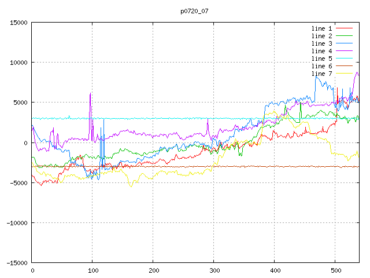Select the 'line 7' legend label

point(322,73)
